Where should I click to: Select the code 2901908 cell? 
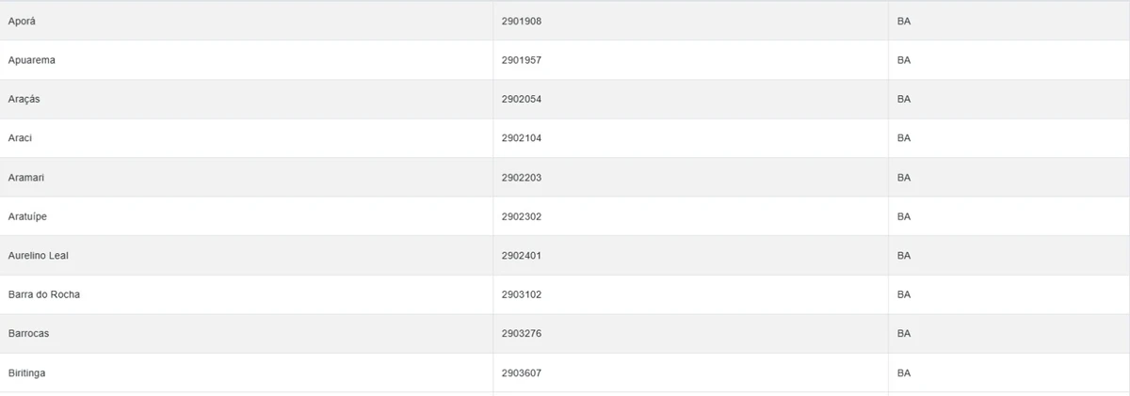coord(522,21)
